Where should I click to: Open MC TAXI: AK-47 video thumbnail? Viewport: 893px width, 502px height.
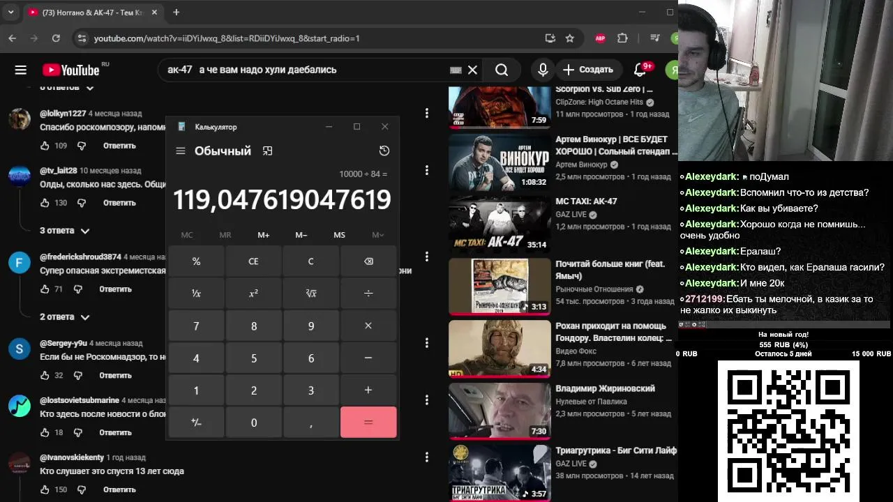click(x=499, y=225)
